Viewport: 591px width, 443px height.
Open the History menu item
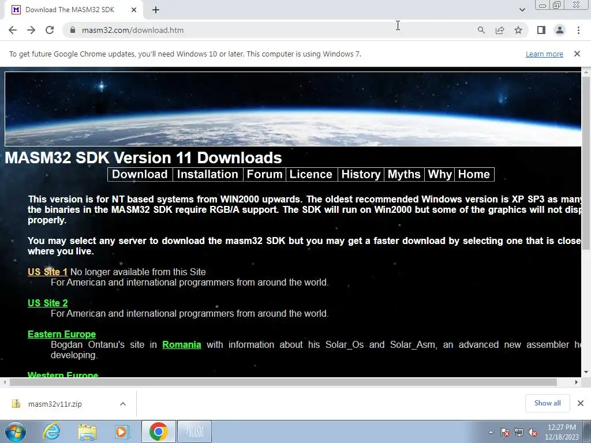click(361, 174)
